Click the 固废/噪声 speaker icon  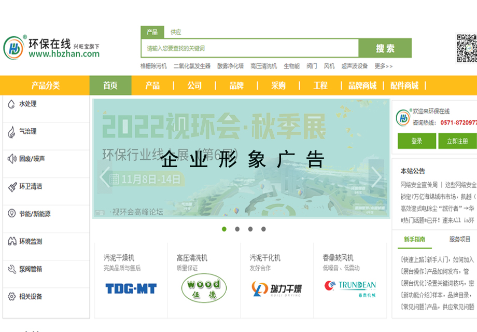[11, 159]
